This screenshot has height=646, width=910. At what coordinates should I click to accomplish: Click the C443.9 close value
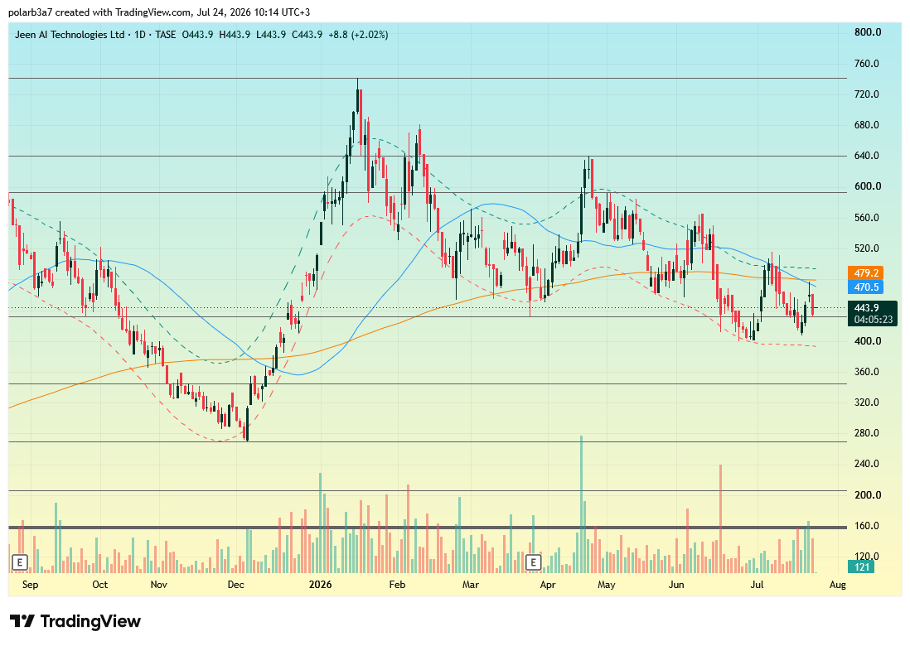click(307, 35)
